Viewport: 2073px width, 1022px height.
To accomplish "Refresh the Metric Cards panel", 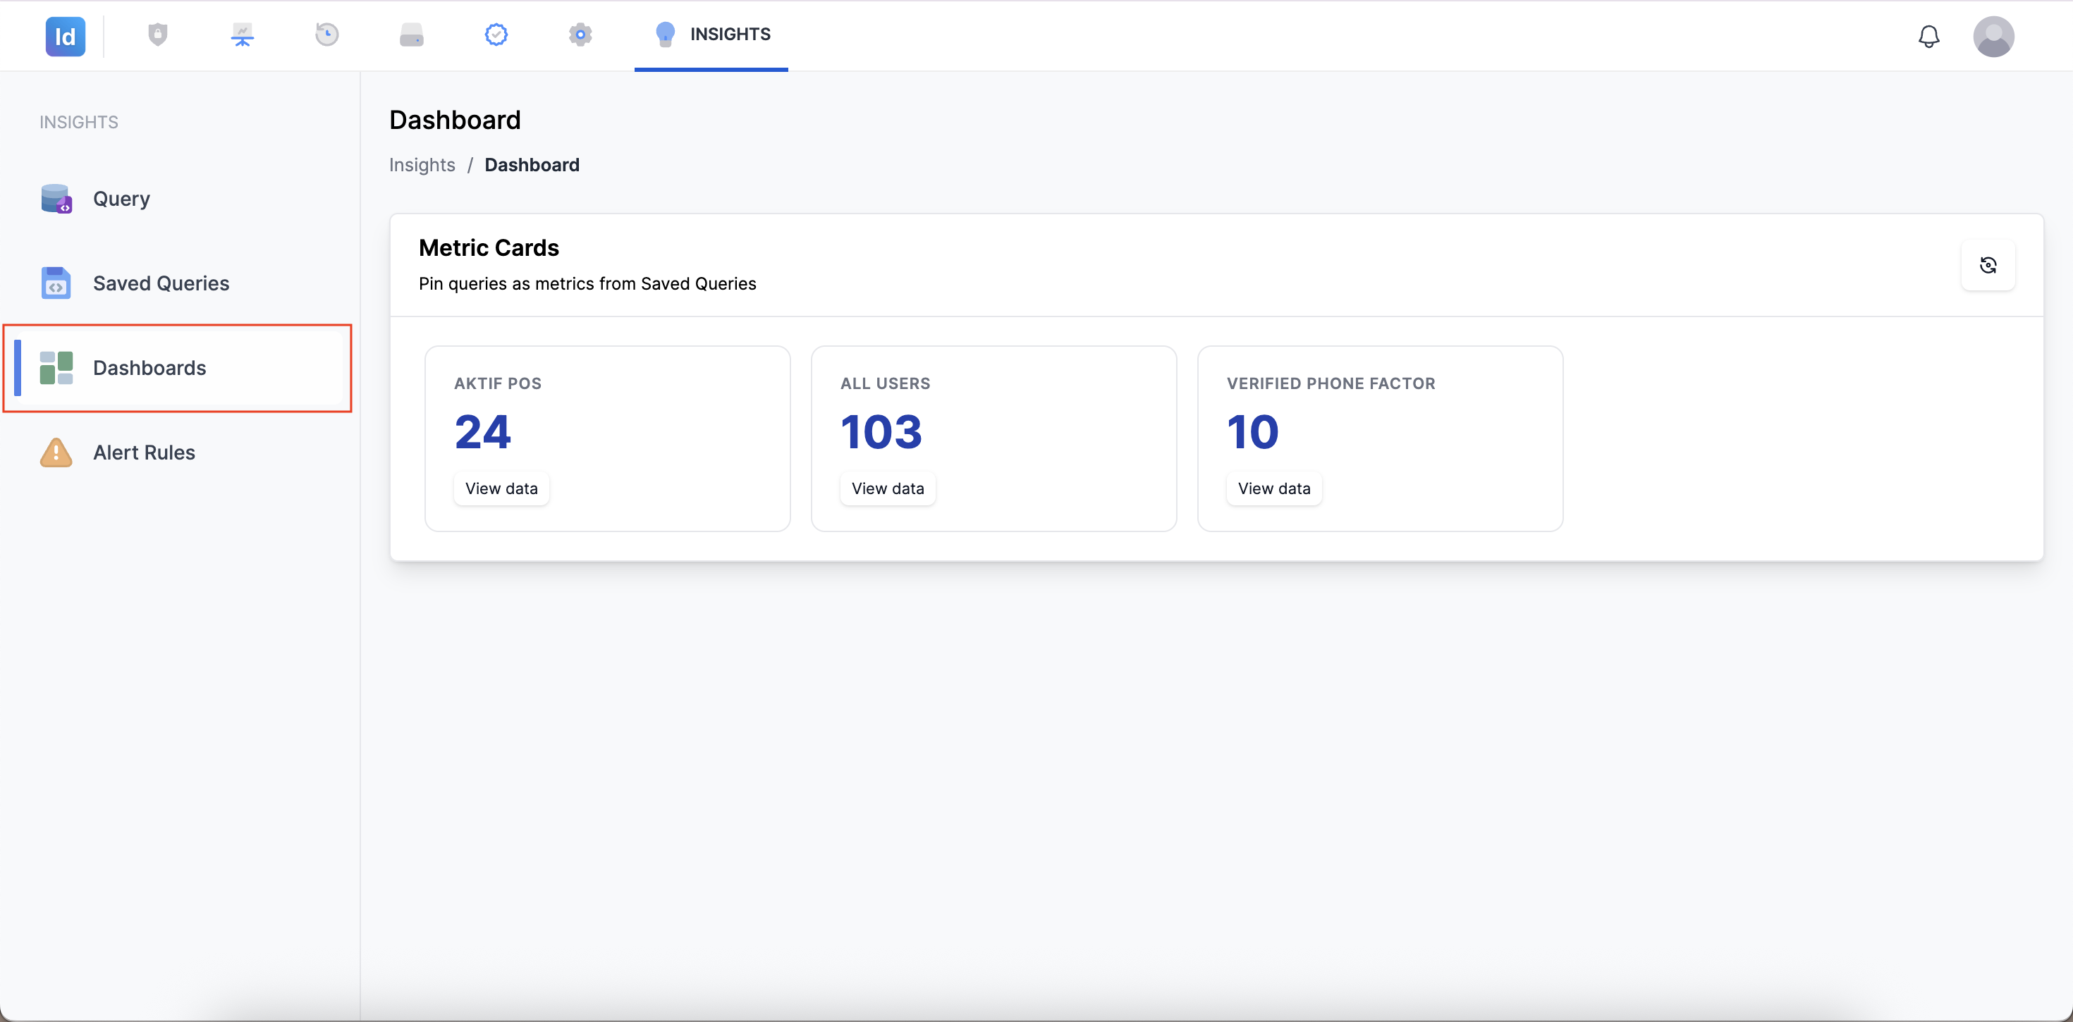I will pyautogui.click(x=1988, y=265).
